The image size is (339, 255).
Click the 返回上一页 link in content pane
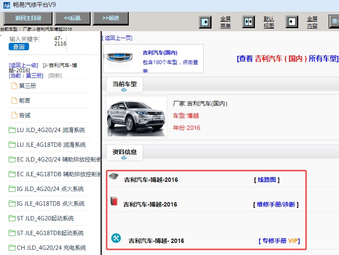(x=117, y=38)
